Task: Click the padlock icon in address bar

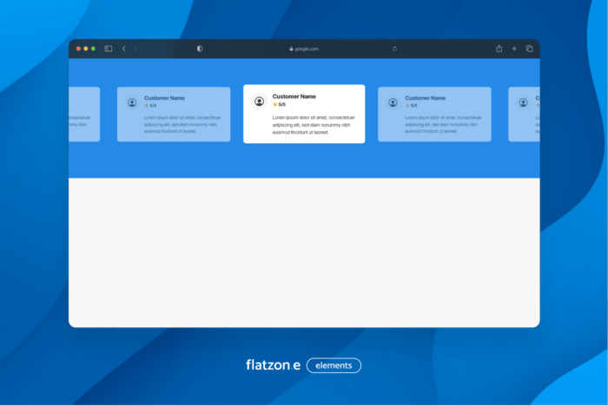Action: tap(291, 49)
